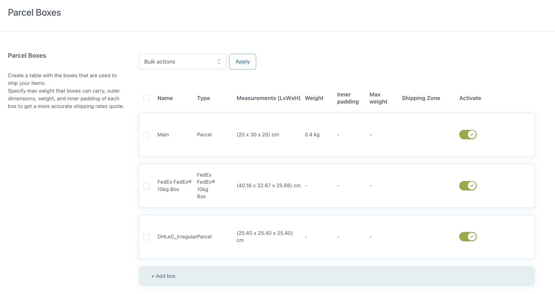Screen dimensions: 555x294
Task: Open the FedEx FedEx® 10kg Box name
Action: 174,186
